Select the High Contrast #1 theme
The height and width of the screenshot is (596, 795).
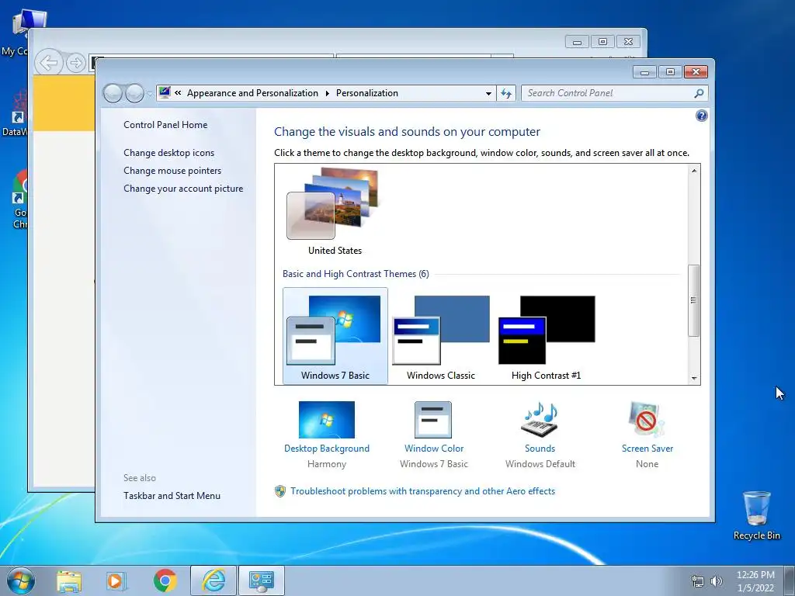click(546, 336)
